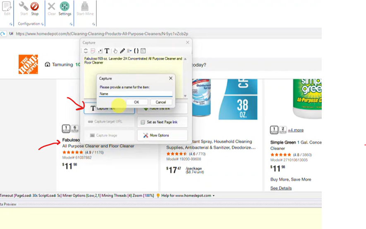
Task: Click the pencil edit icon in Capture toolbar
Action: (122, 51)
